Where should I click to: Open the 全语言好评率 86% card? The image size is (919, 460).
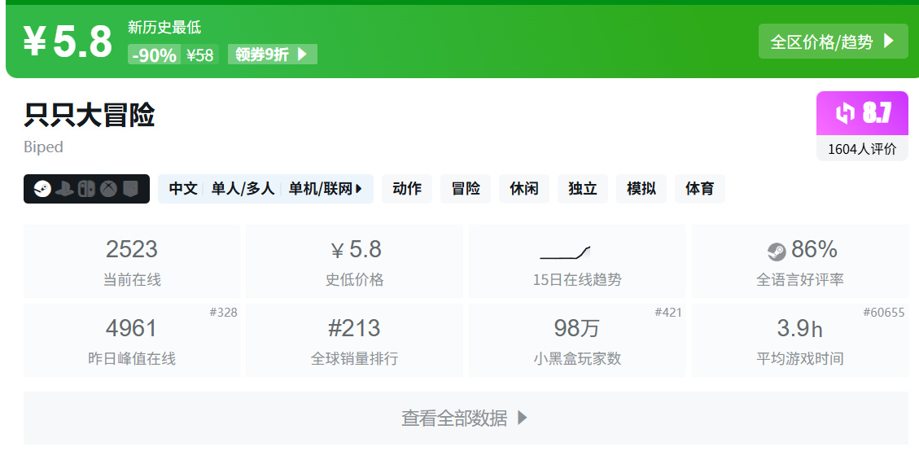point(800,261)
